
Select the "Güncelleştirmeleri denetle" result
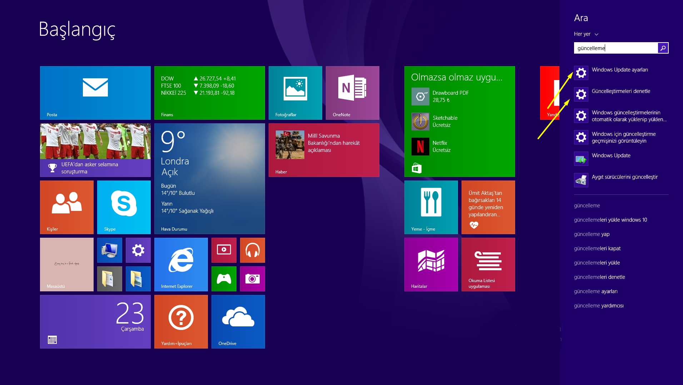(620, 92)
